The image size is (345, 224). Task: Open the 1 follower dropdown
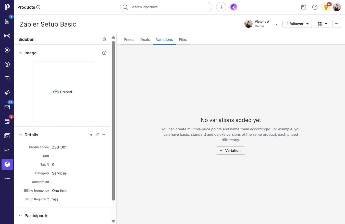pyautogui.click(x=297, y=24)
